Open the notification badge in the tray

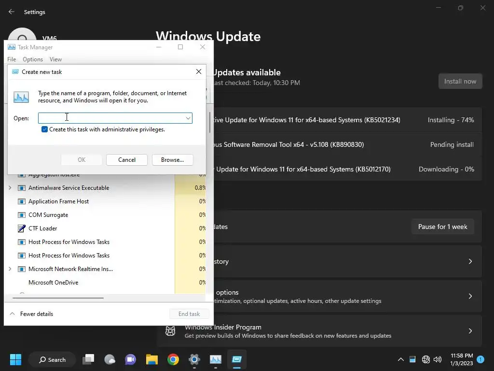point(480,359)
